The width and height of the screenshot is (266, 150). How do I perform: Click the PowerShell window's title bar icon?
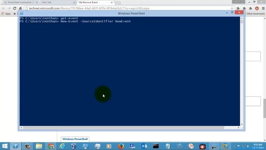click(x=22, y=13)
